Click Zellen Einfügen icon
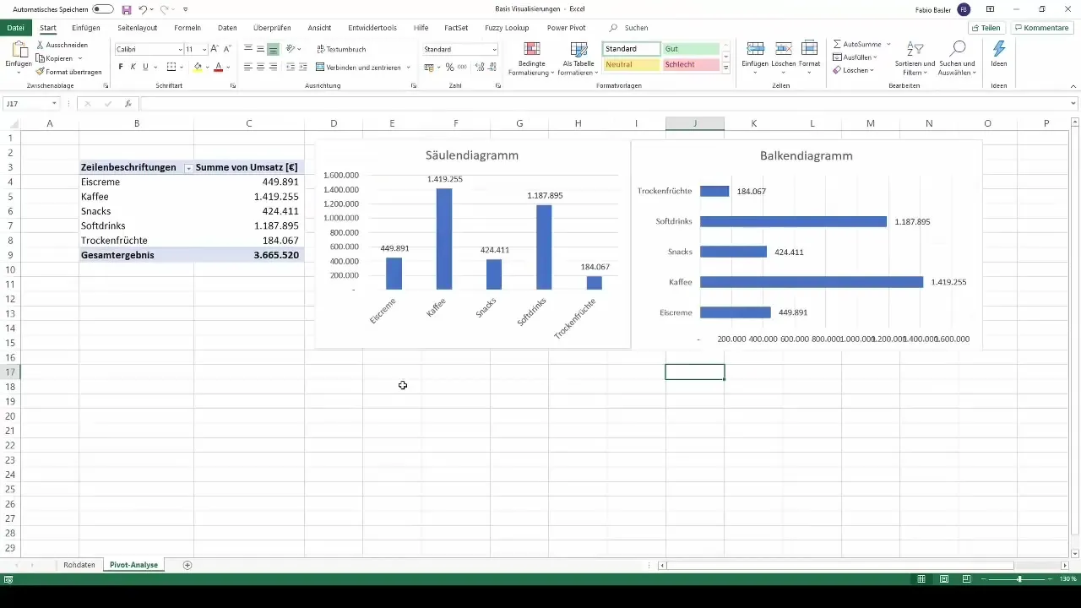 click(x=756, y=49)
